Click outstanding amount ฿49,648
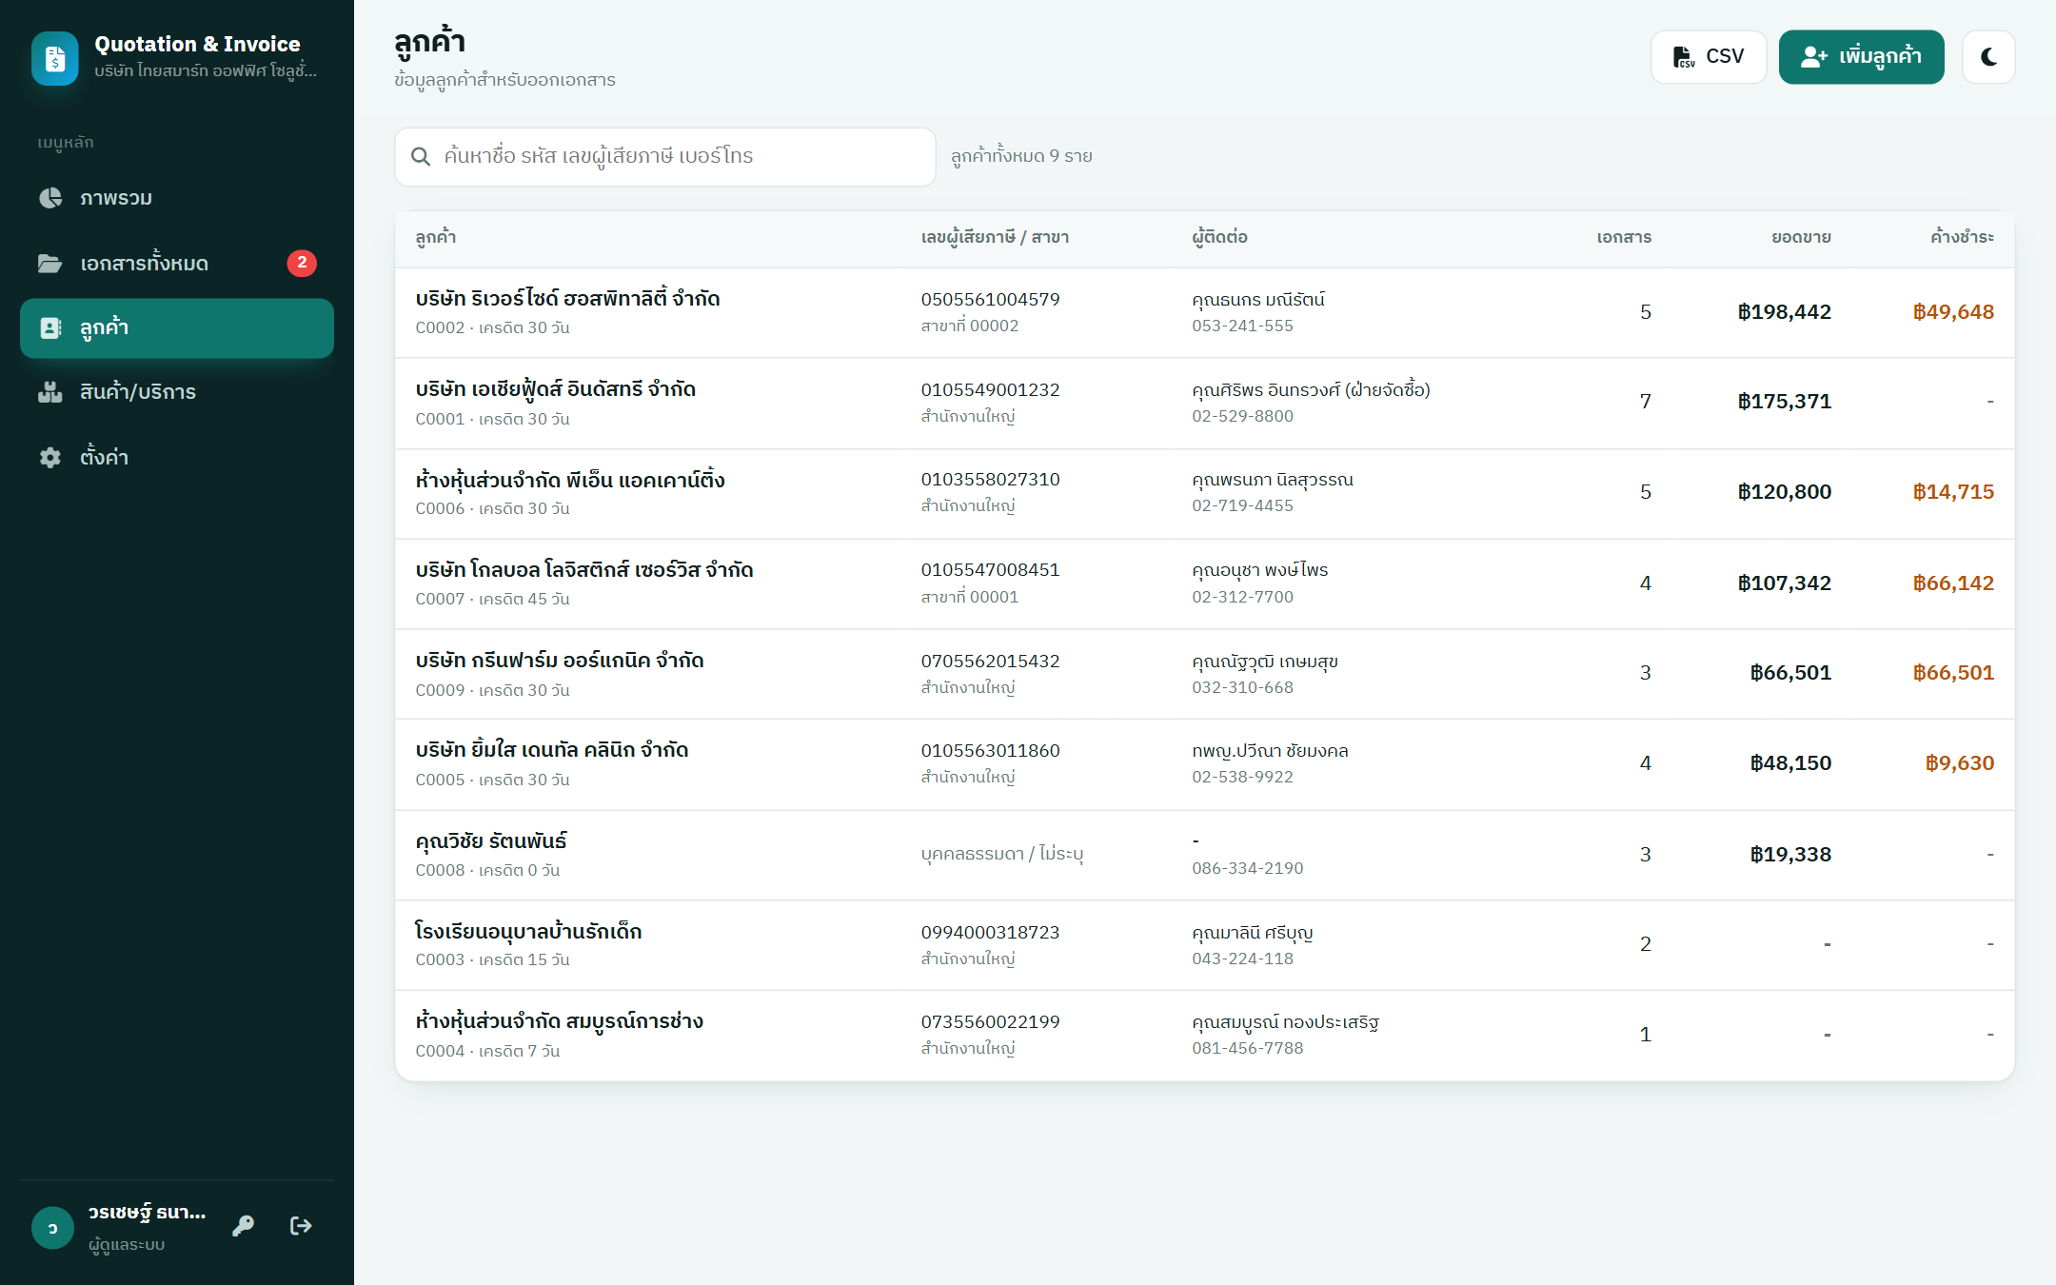The width and height of the screenshot is (2056, 1285). point(1953,312)
